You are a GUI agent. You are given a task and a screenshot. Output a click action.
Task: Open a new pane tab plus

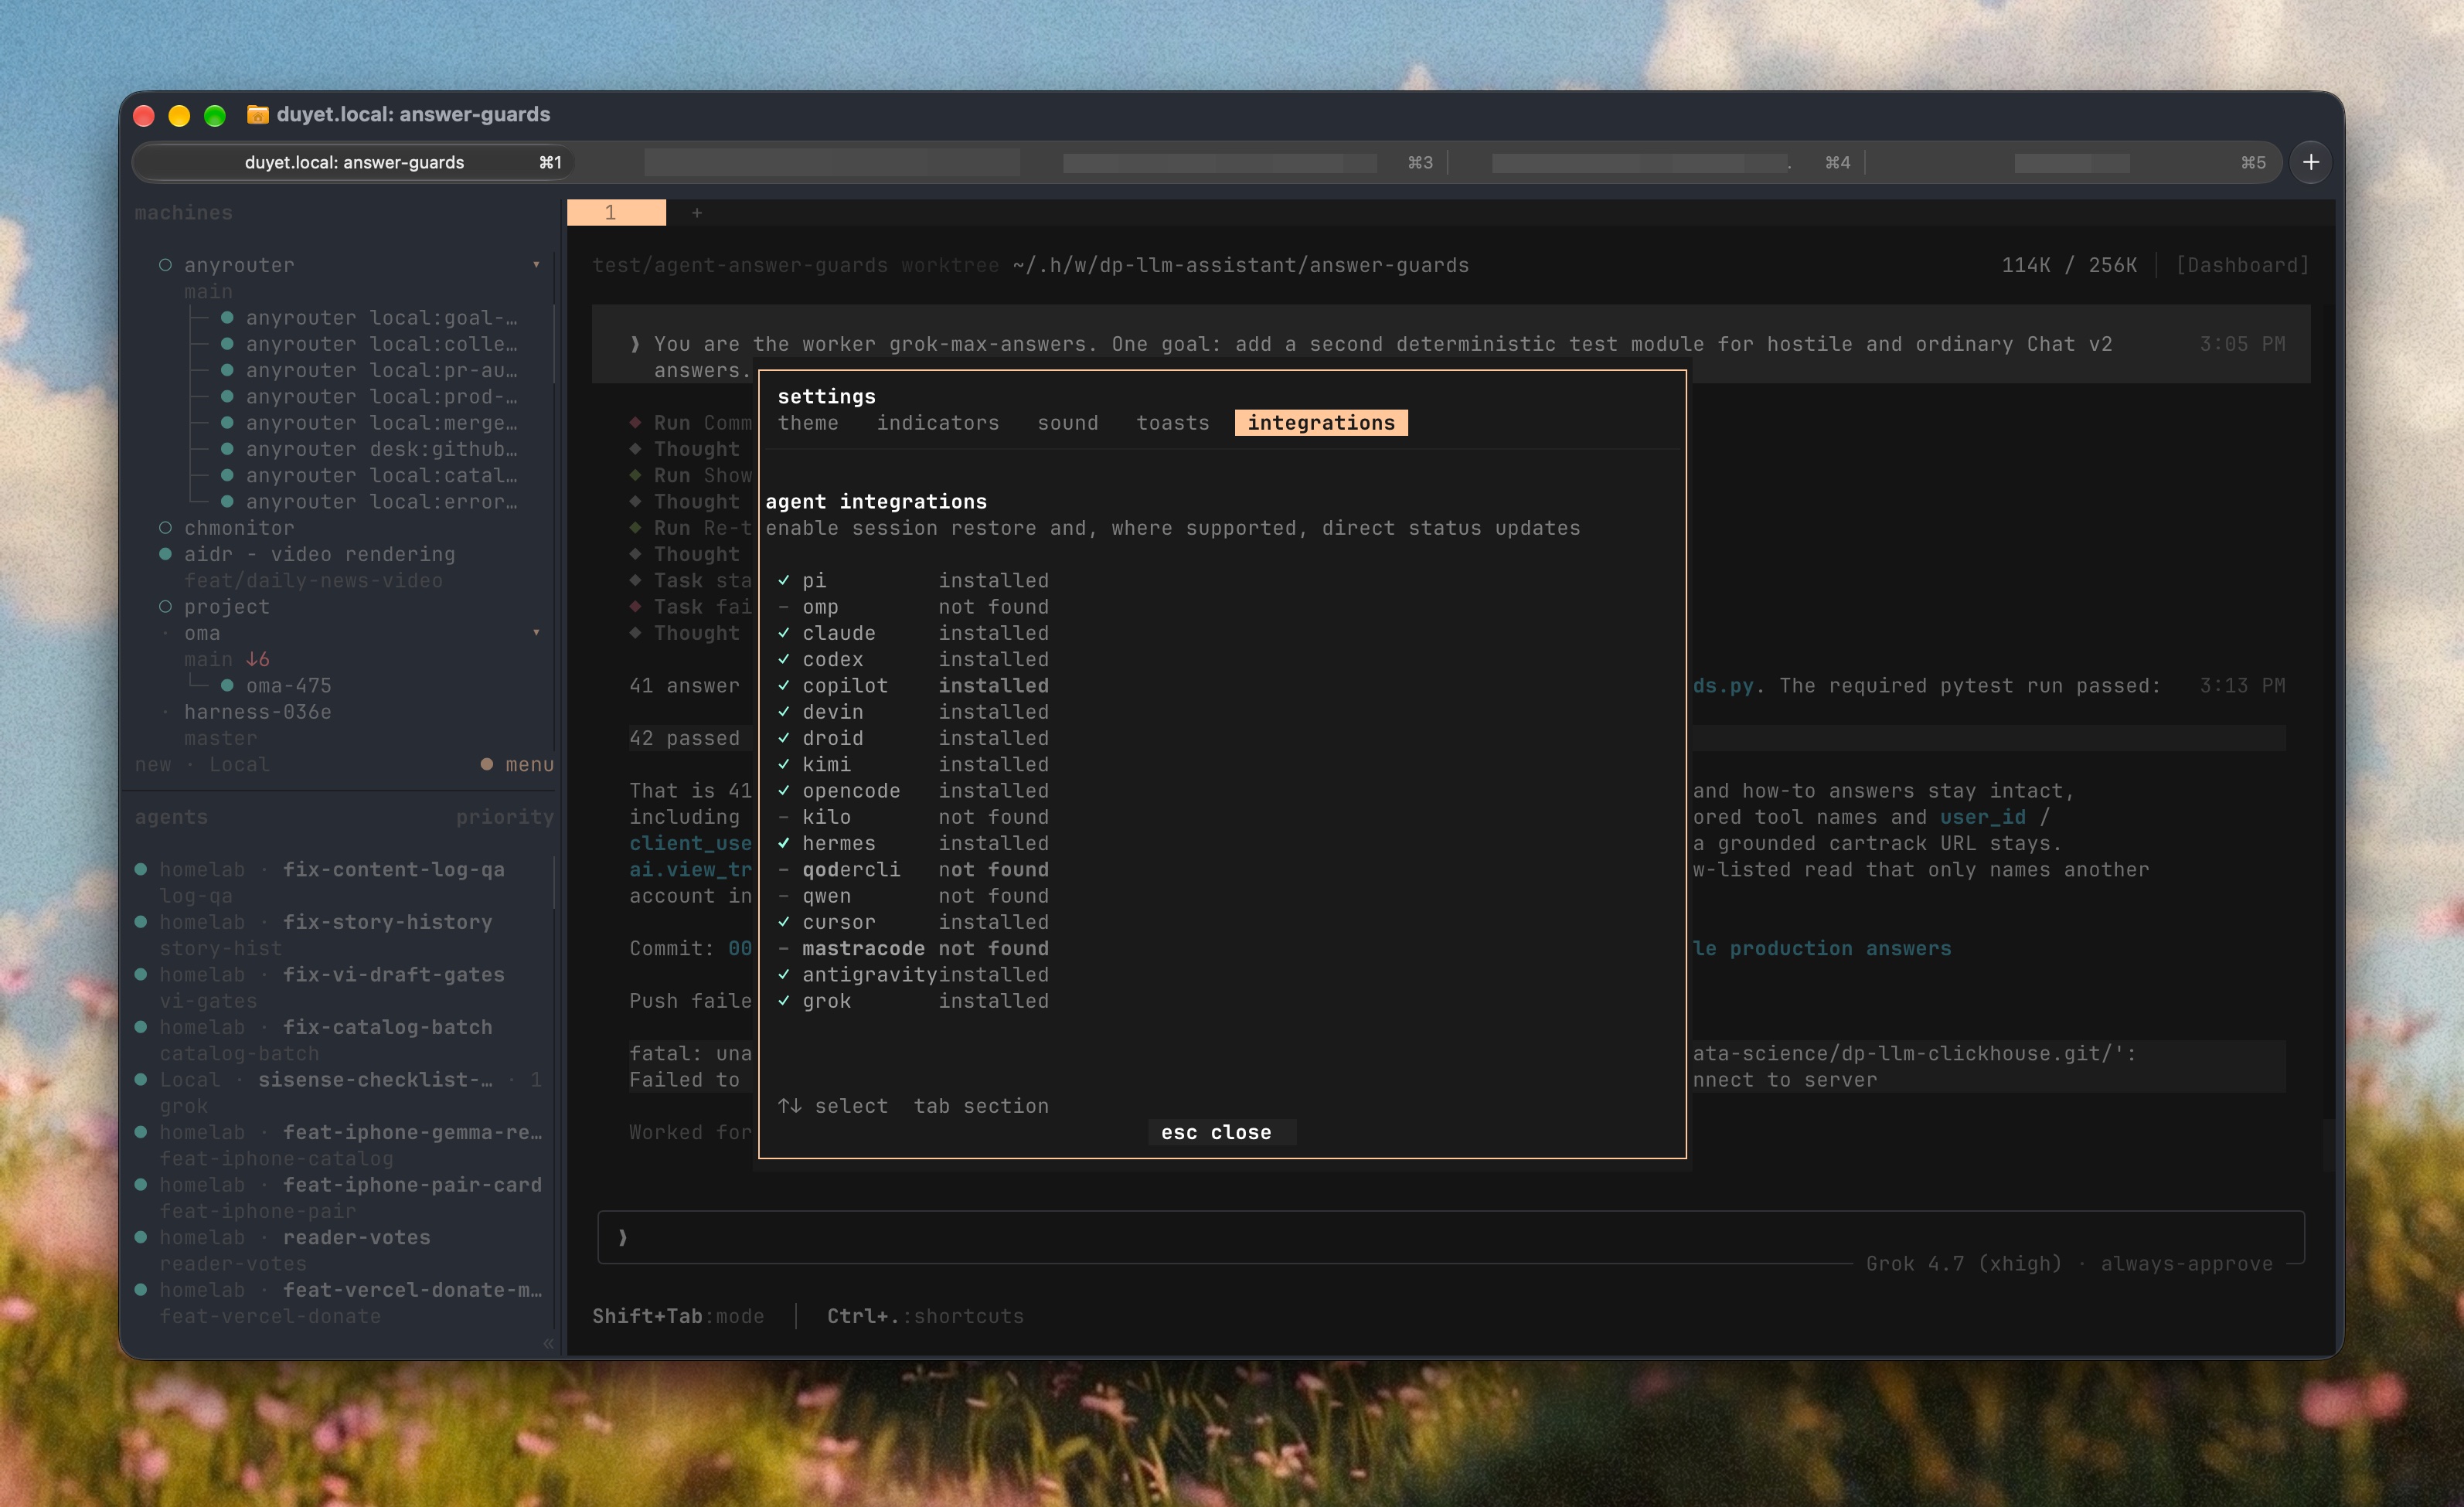click(x=697, y=212)
